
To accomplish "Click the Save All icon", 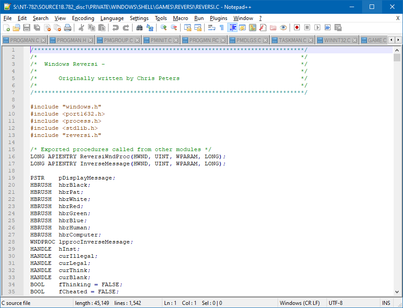I will click(37, 28).
